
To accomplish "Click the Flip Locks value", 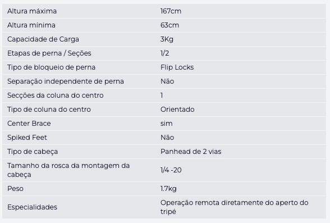I will coord(177,67).
